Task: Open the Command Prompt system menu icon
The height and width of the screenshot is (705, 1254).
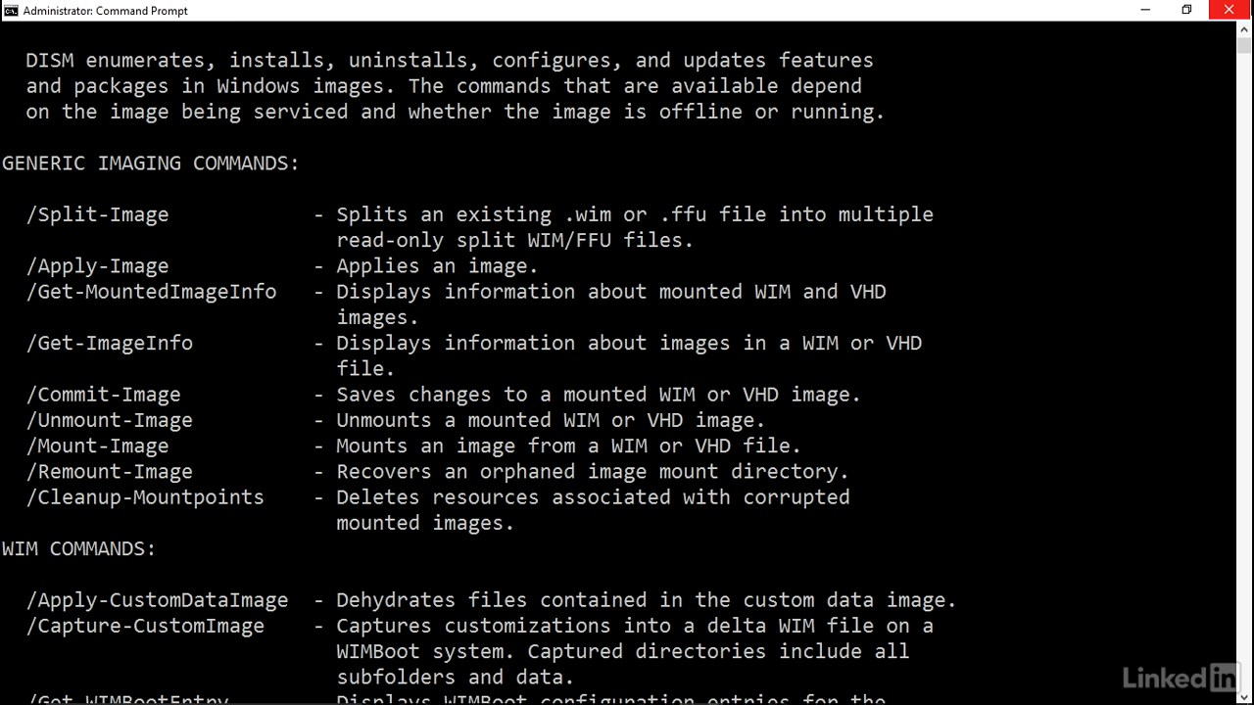Action: [12, 11]
